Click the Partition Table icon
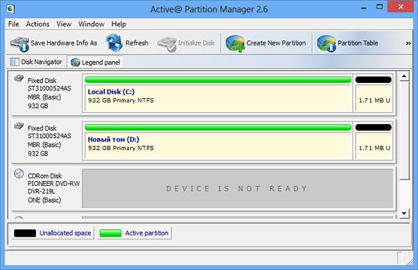Screen dimensions: 418x270 coord(326,44)
